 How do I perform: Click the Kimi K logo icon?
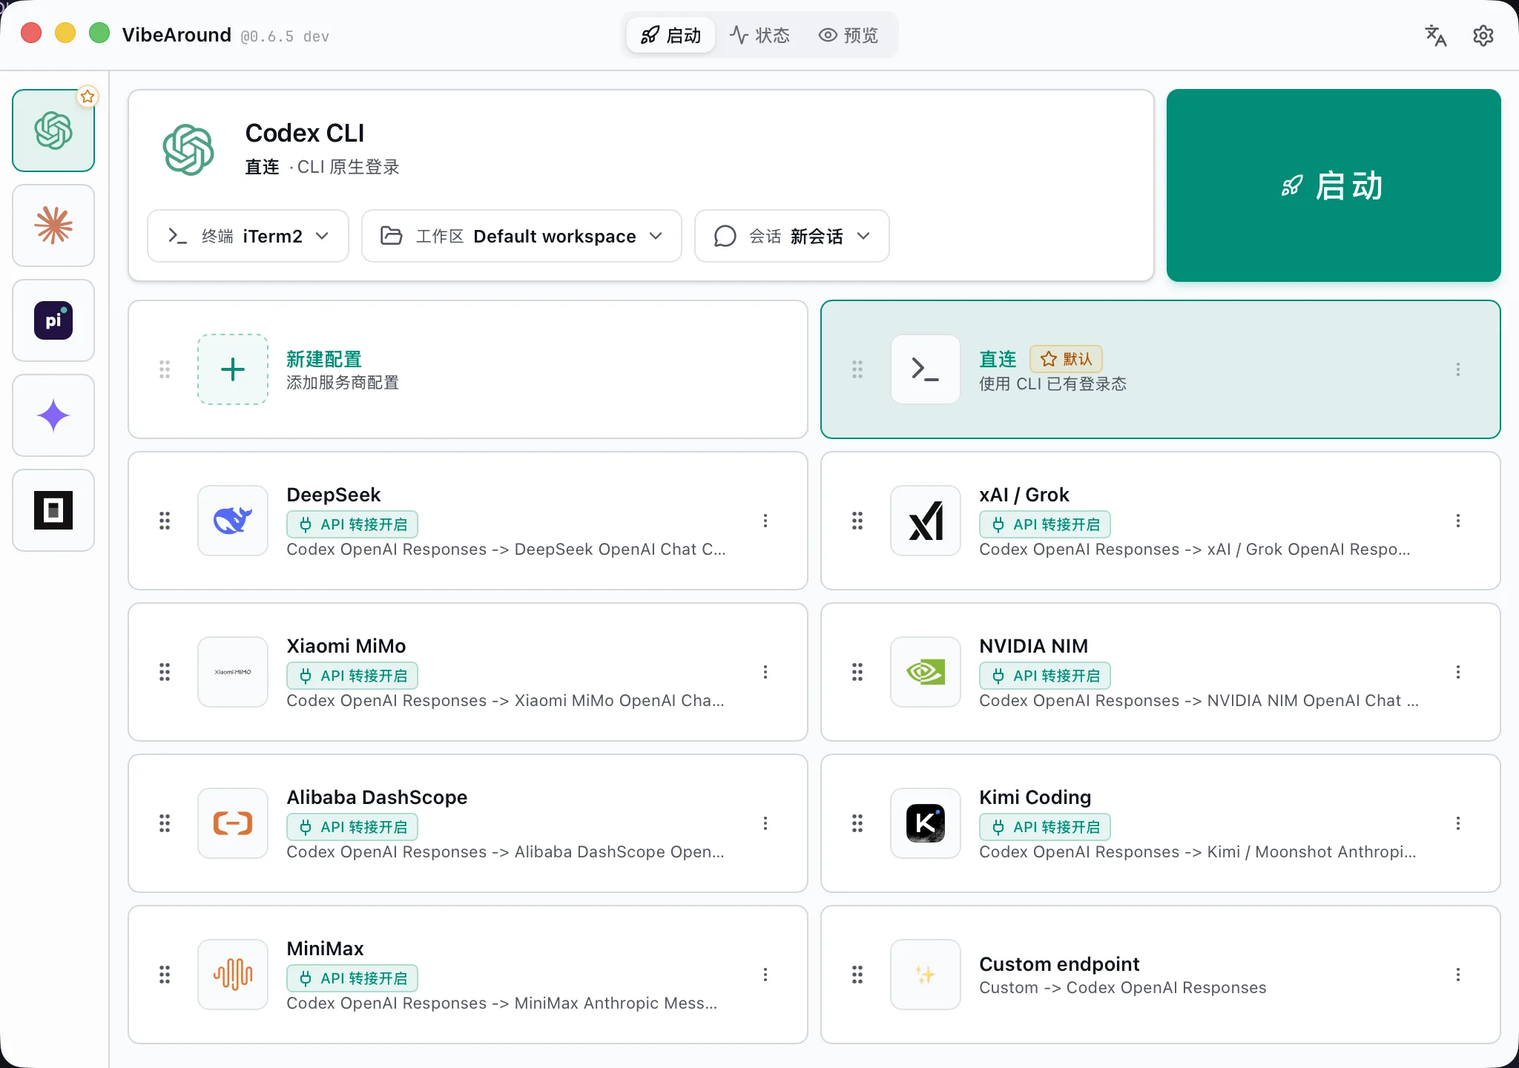coord(926,823)
